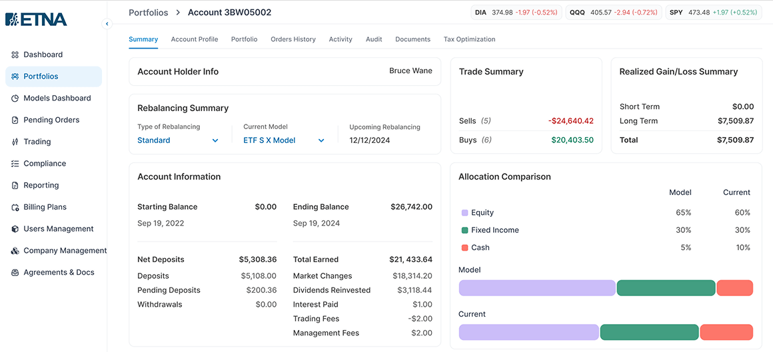Click the Buys amount $20,403.50
This screenshot has width=773, height=352.
[572, 140]
